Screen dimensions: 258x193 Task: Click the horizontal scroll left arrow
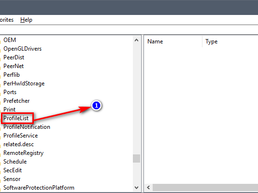point(148,187)
